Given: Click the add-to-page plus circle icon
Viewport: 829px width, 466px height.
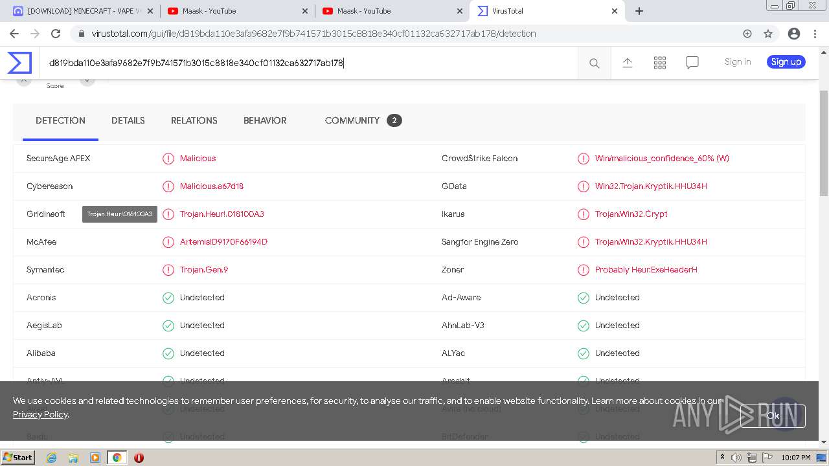Looking at the screenshot, I should coord(747,34).
